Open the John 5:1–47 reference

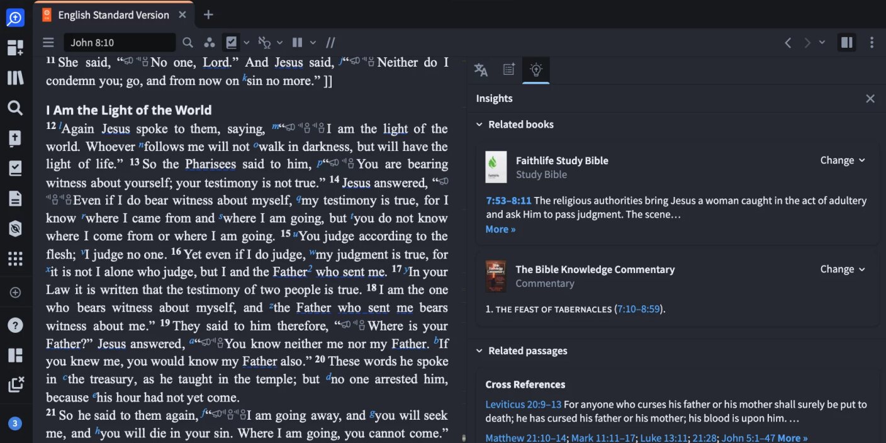pyautogui.click(x=748, y=439)
